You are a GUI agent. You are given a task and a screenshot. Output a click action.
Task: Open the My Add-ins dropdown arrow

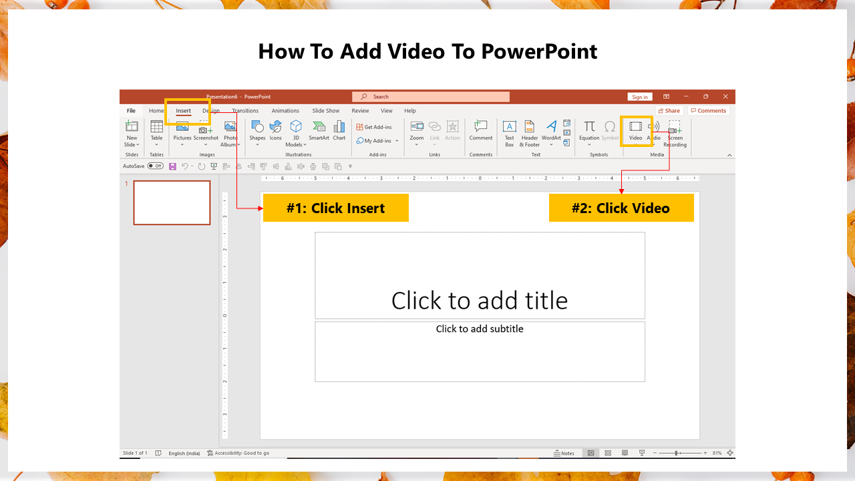tap(397, 141)
